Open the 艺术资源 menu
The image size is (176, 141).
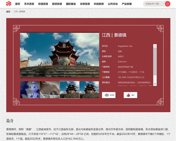[29, 4]
